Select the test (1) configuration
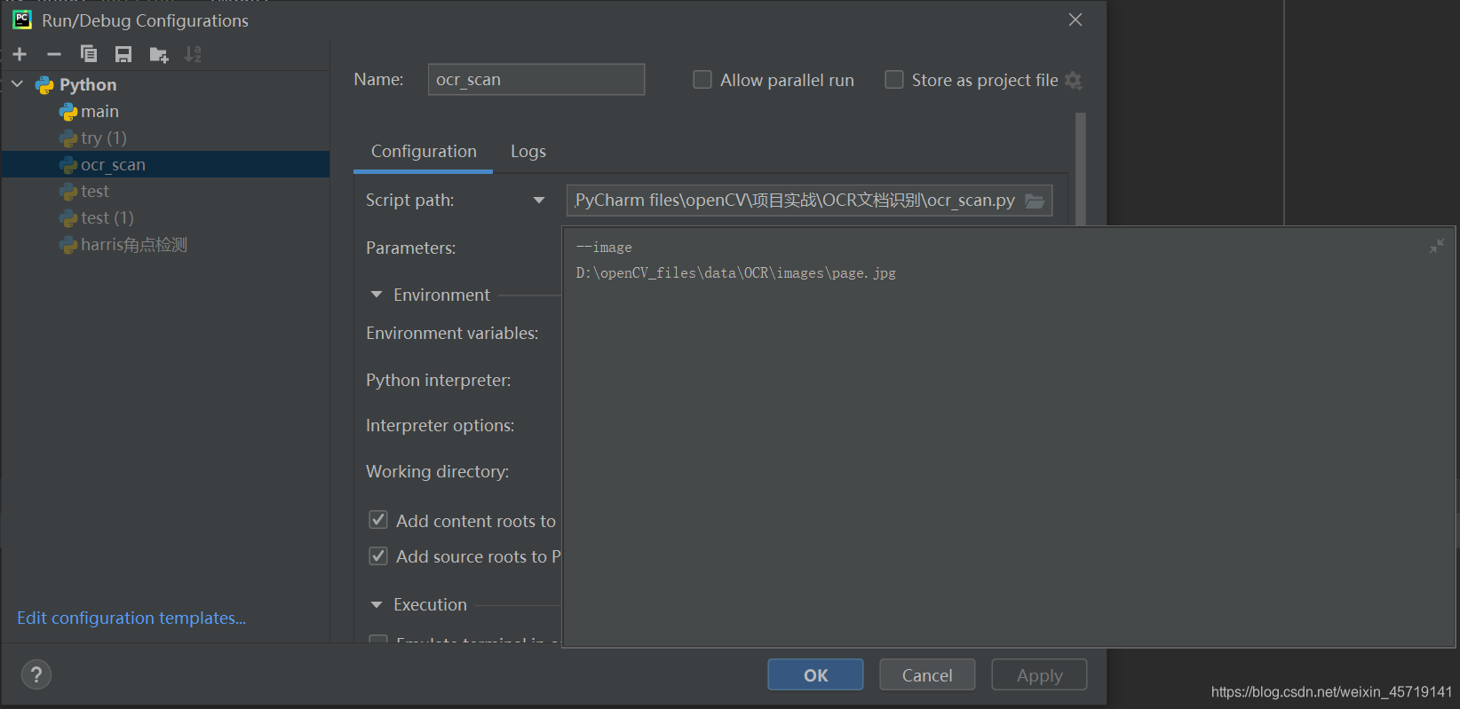The width and height of the screenshot is (1460, 709). pyautogui.click(x=165, y=217)
